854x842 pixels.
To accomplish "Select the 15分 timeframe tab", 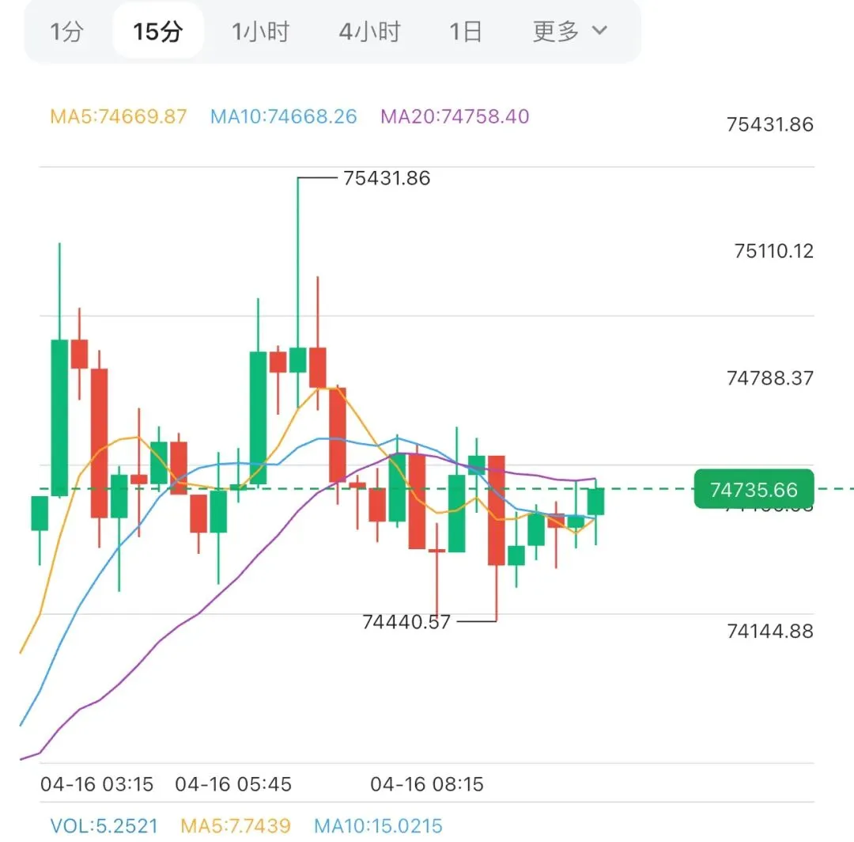I will [158, 32].
